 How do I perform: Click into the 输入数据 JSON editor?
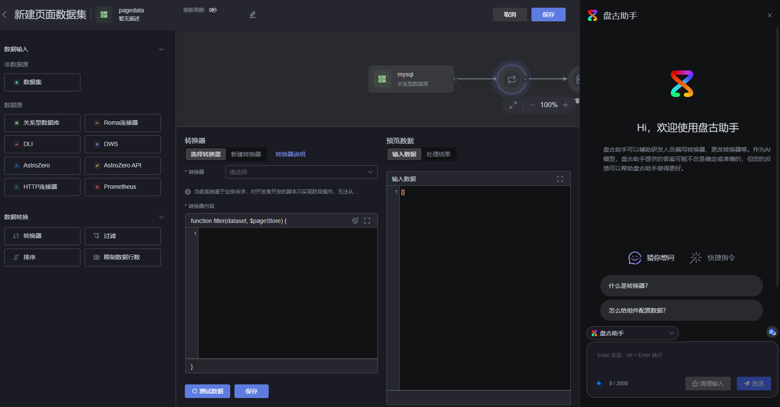(485, 288)
